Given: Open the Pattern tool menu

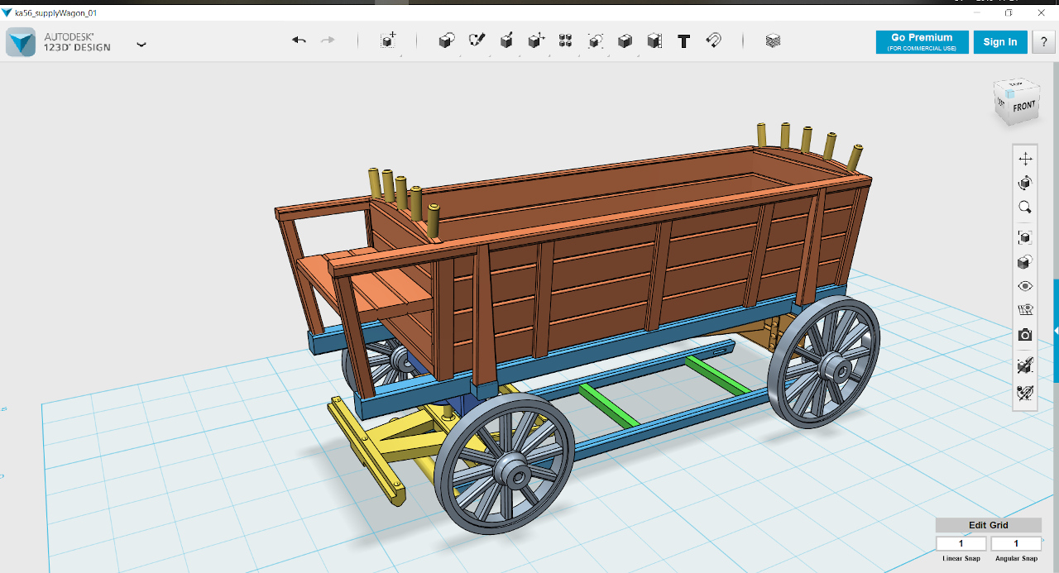Looking at the screenshot, I should [x=566, y=41].
